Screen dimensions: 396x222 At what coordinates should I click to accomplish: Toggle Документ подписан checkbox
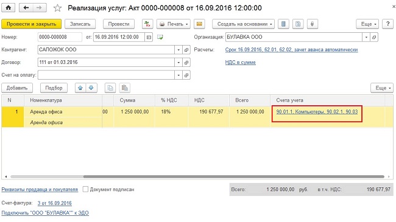85,189
